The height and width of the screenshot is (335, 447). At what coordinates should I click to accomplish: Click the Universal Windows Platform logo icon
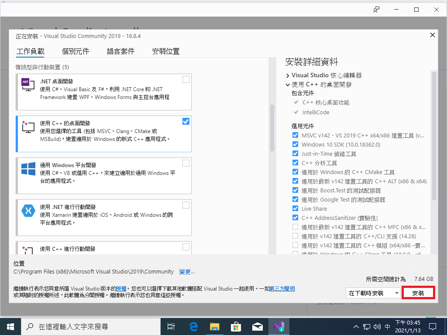coord(28,169)
